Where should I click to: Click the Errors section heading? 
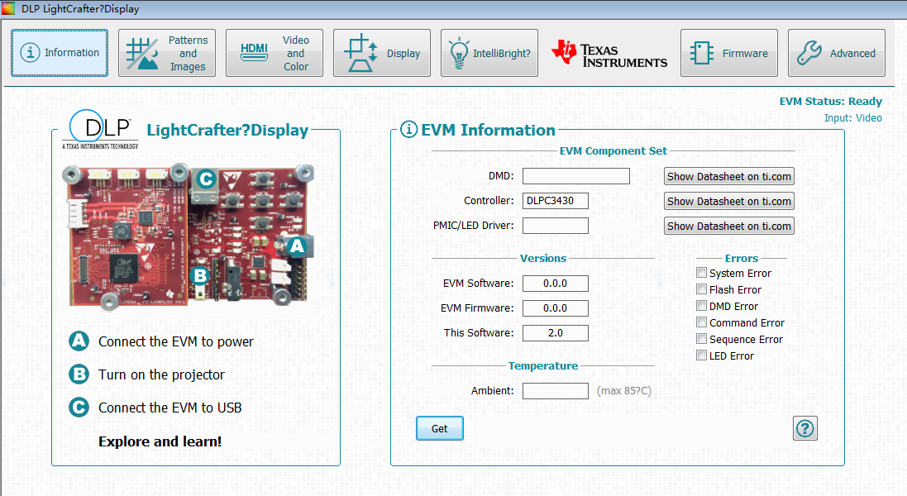(x=742, y=259)
